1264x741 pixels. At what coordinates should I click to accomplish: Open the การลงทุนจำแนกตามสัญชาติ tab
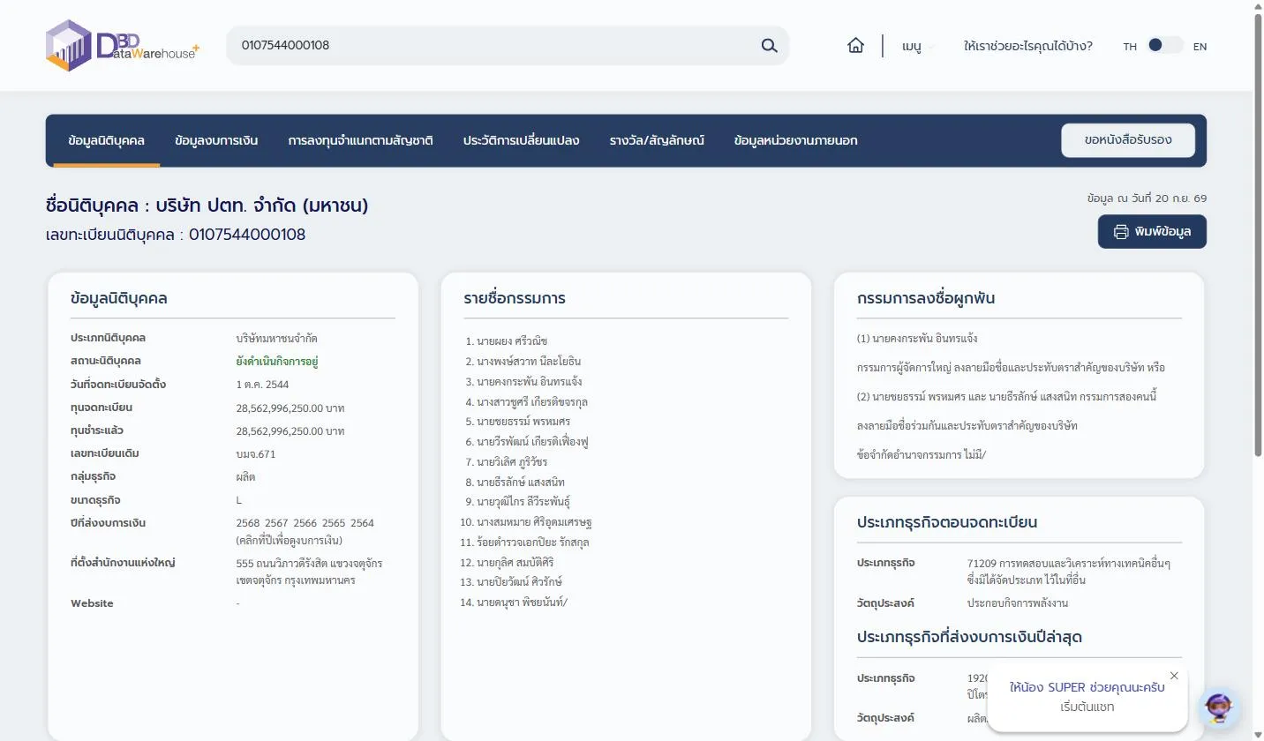(360, 140)
